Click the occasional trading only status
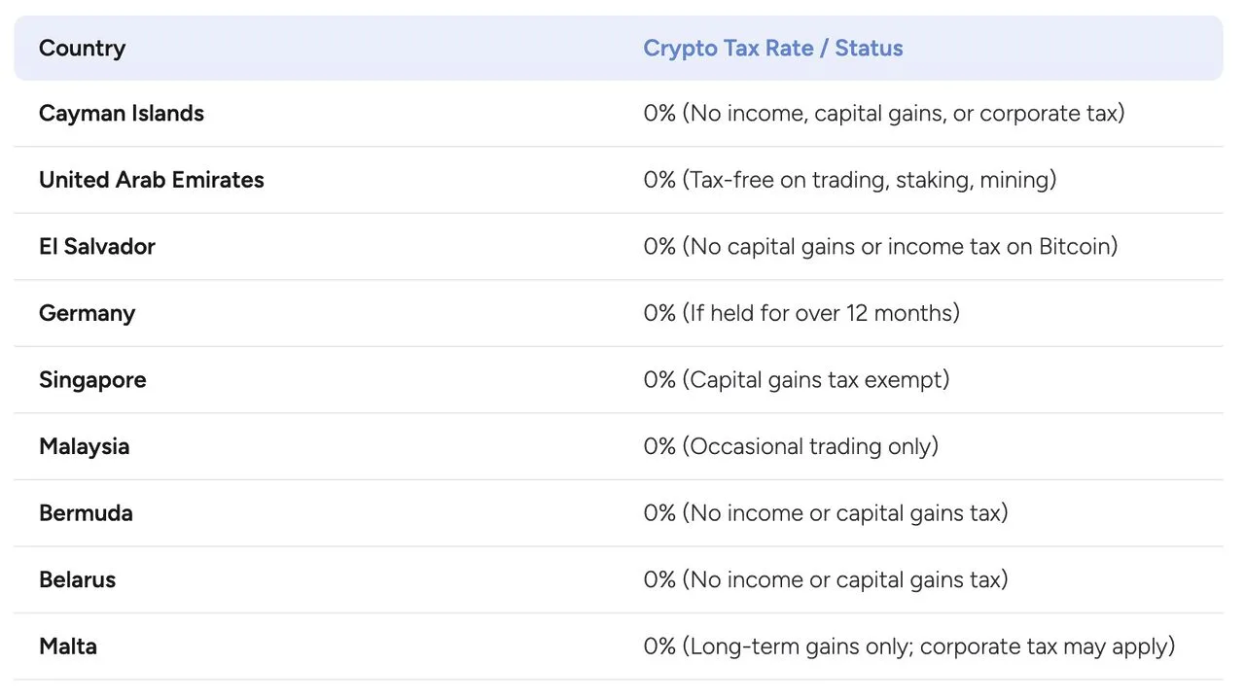This screenshot has height=699, width=1245. [x=791, y=446]
